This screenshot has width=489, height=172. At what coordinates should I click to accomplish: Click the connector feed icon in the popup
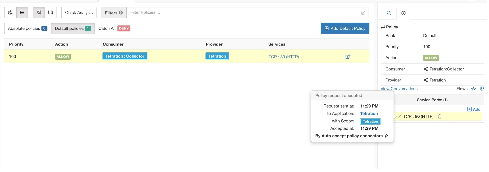[386, 136]
